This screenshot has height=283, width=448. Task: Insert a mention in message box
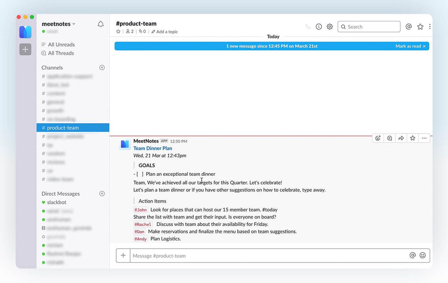click(413, 255)
